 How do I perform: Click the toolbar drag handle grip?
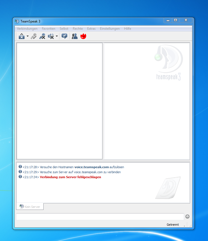16,36
